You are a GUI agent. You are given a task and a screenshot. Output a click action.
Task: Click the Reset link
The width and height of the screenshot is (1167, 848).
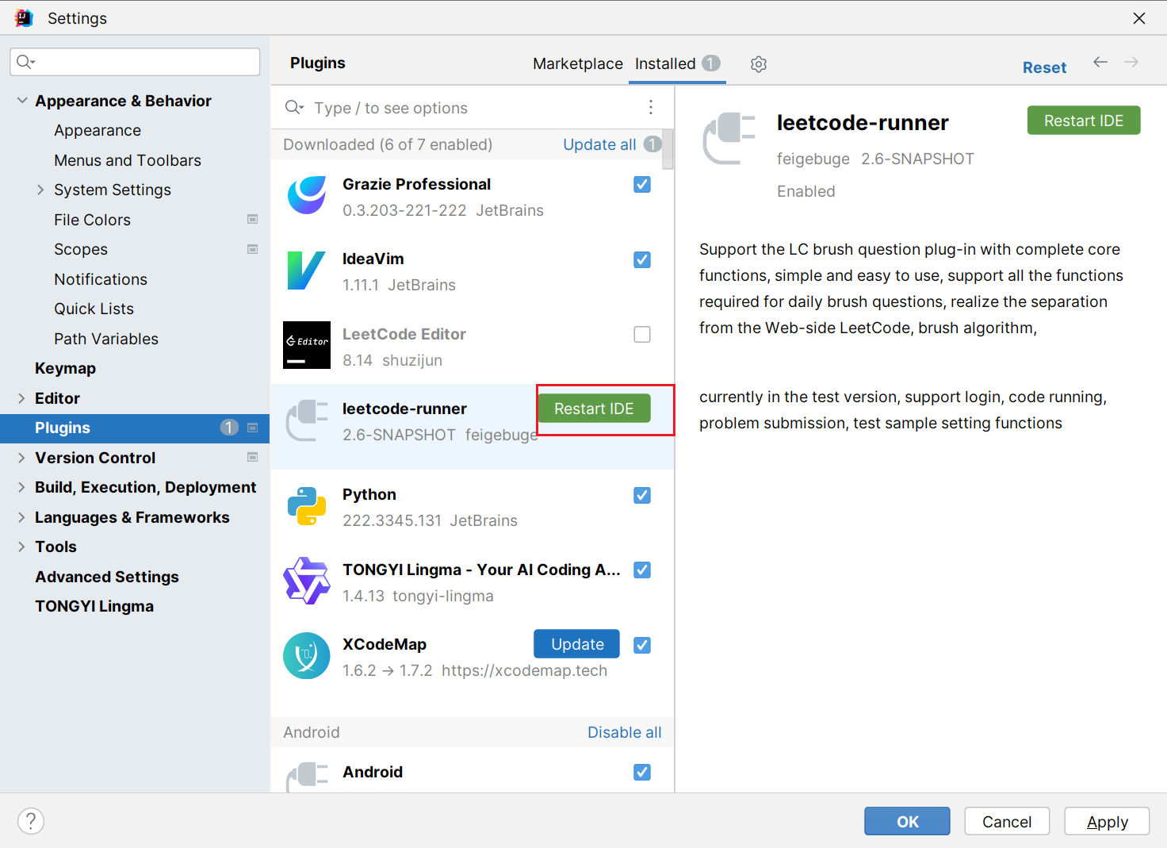point(1044,67)
